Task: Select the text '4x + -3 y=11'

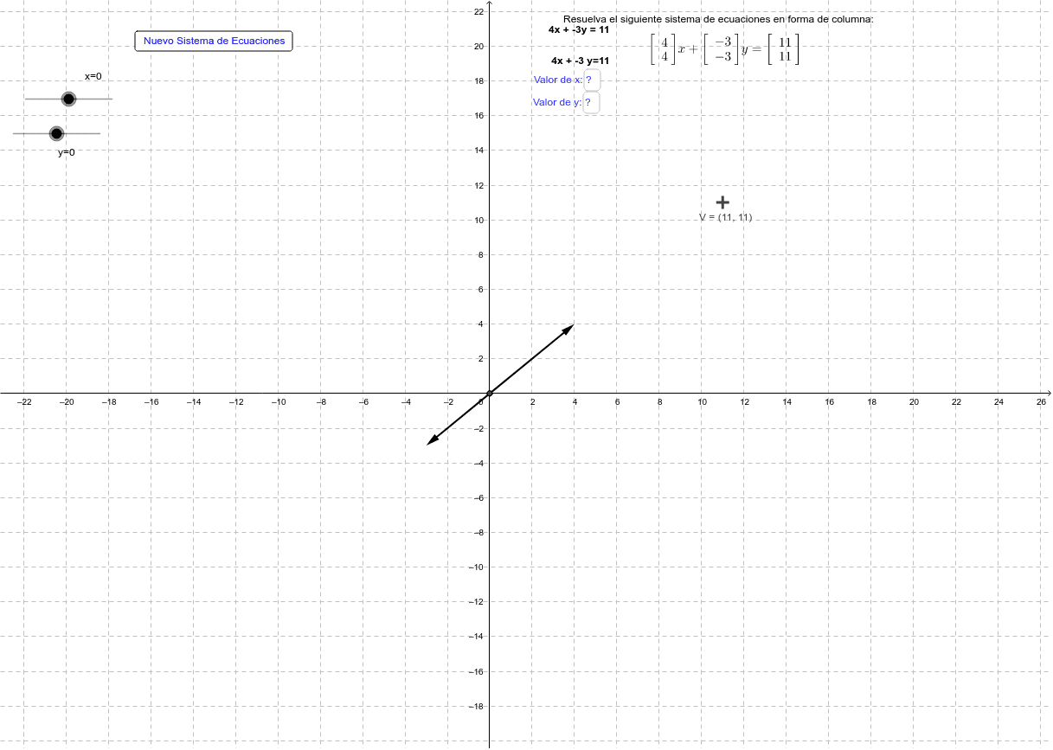Action: point(580,61)
